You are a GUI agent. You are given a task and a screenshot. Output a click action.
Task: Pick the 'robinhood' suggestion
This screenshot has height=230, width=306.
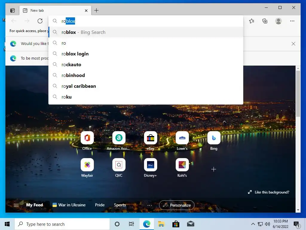pos(146,75)
